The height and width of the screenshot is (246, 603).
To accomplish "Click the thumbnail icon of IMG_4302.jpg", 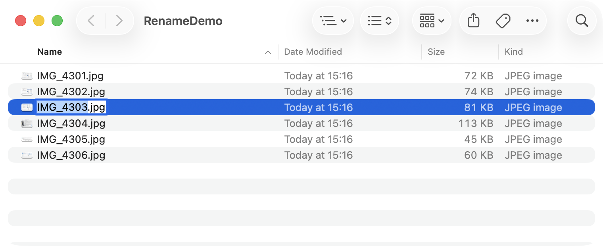I will click(27, 92).
